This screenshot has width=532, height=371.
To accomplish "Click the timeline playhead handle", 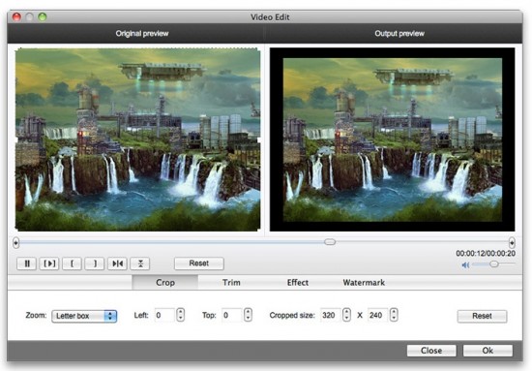I will coord(330,242).
